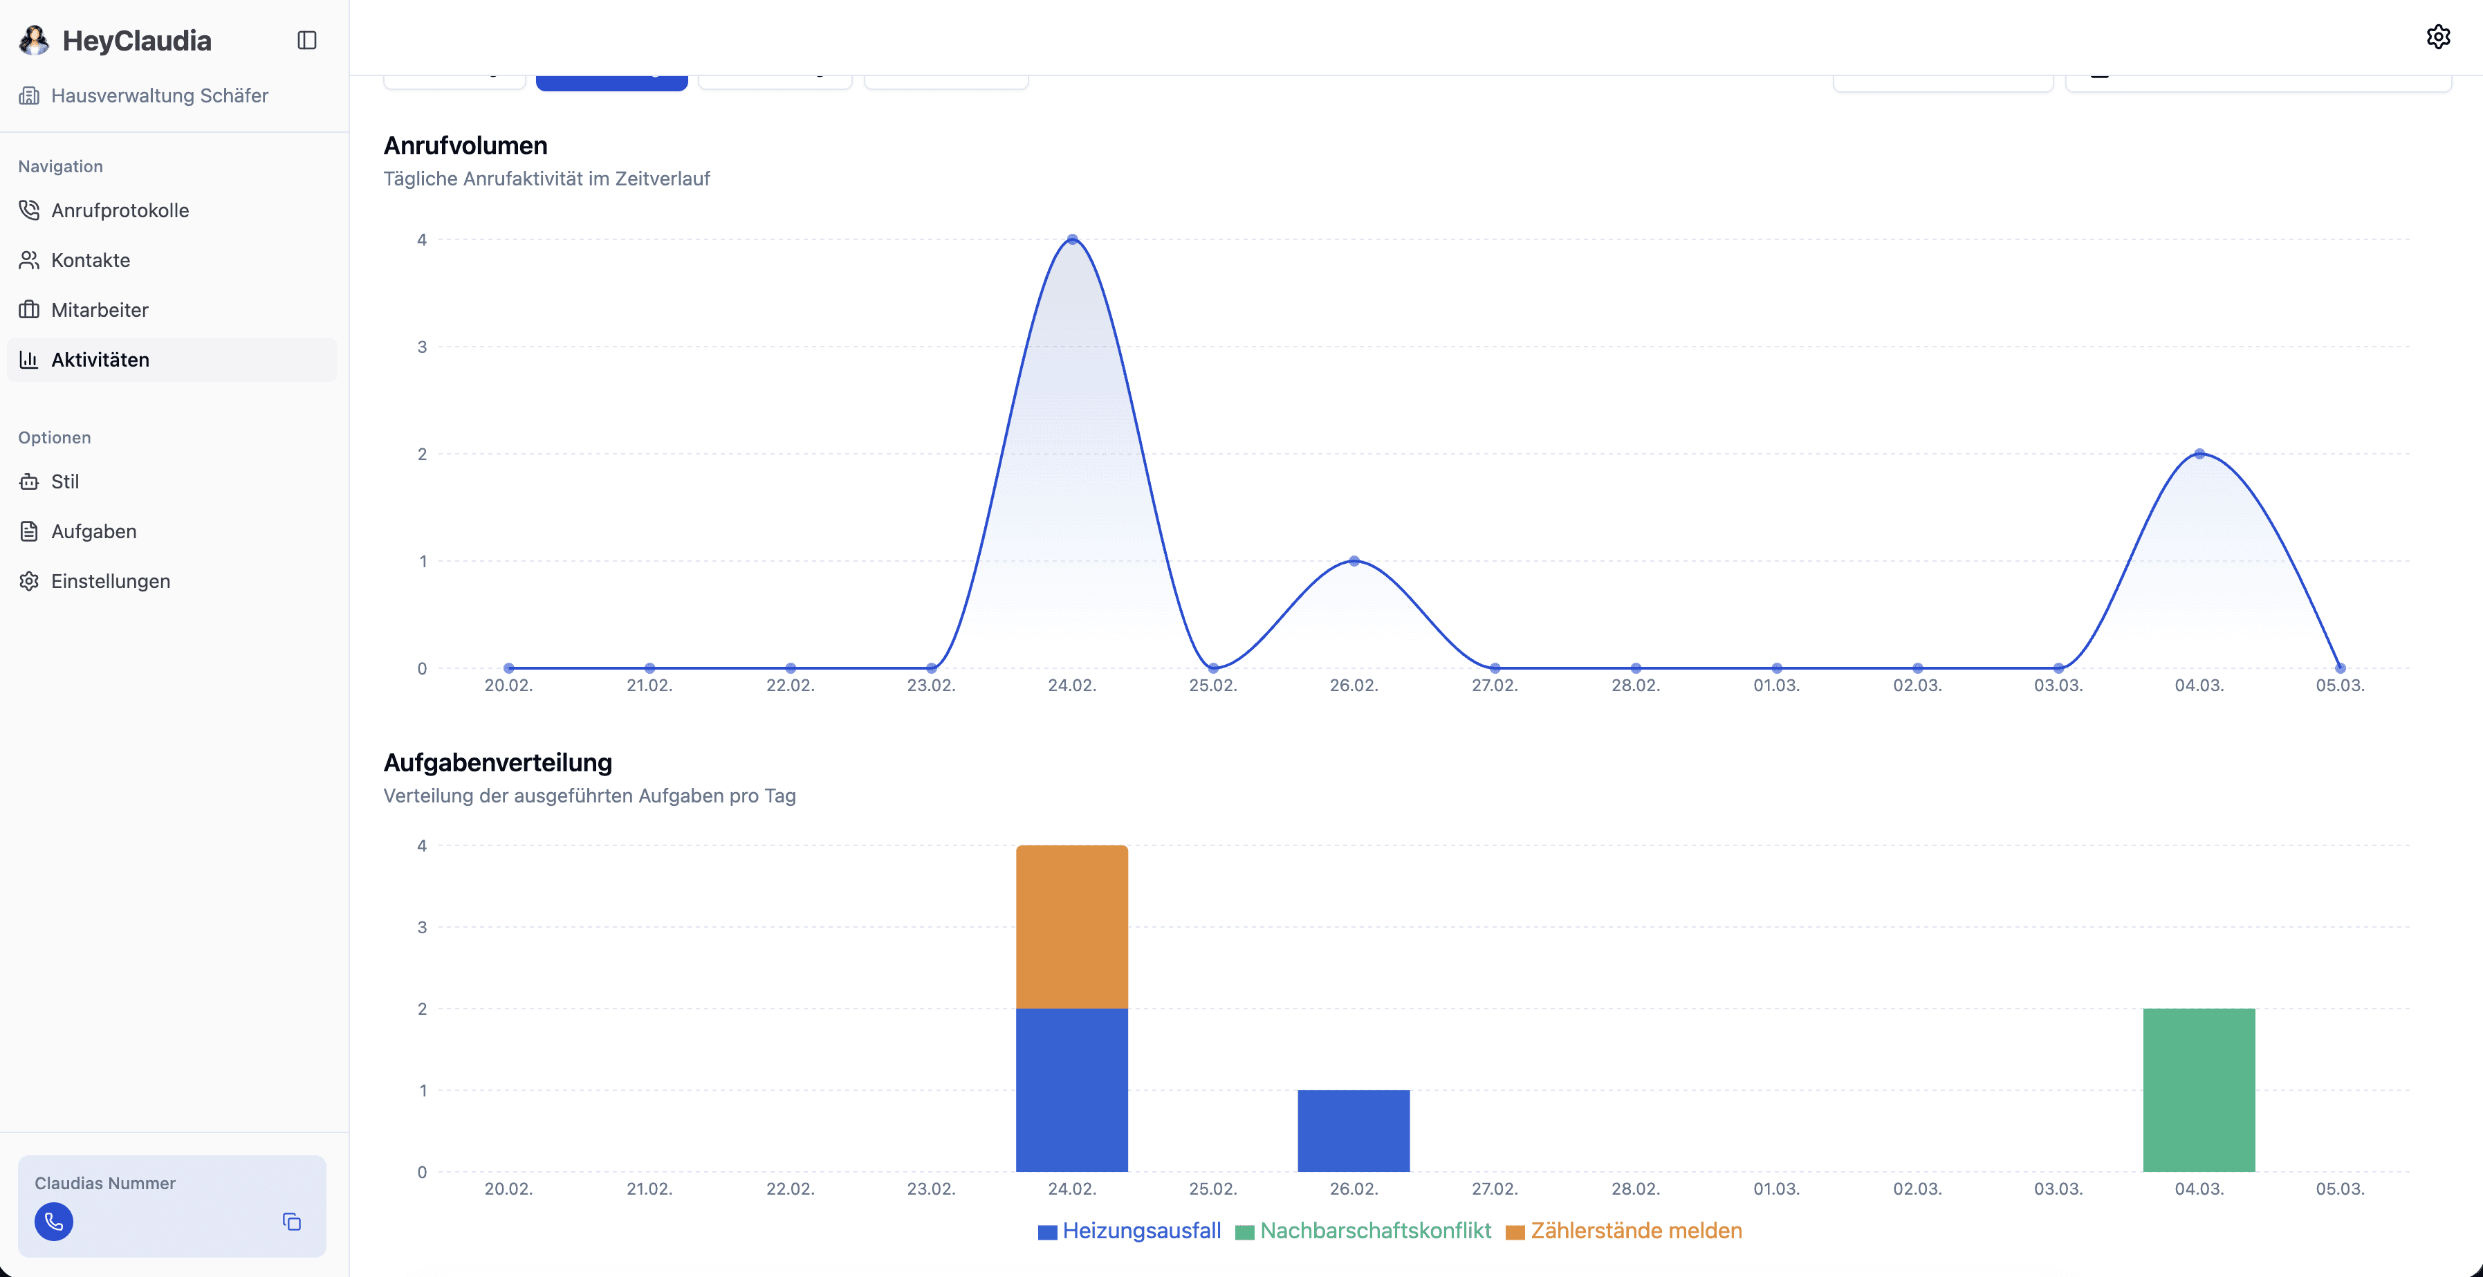This screenshot has width=2483, height=1277.
Task: Open the Kontakte page
Action: tap(91, 260)
